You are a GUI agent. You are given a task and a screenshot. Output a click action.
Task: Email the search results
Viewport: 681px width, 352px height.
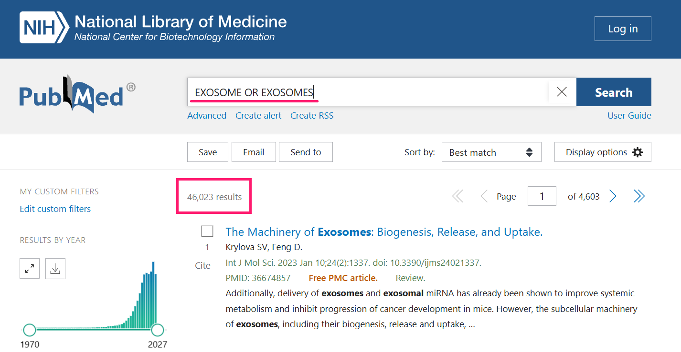tap(254, 152)
